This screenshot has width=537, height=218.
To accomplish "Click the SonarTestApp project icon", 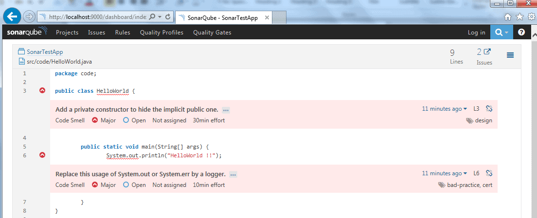I will 21,52.
